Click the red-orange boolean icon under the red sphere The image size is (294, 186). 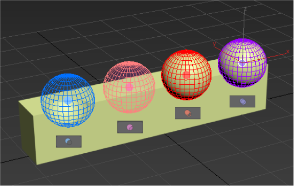click(188, 113)
